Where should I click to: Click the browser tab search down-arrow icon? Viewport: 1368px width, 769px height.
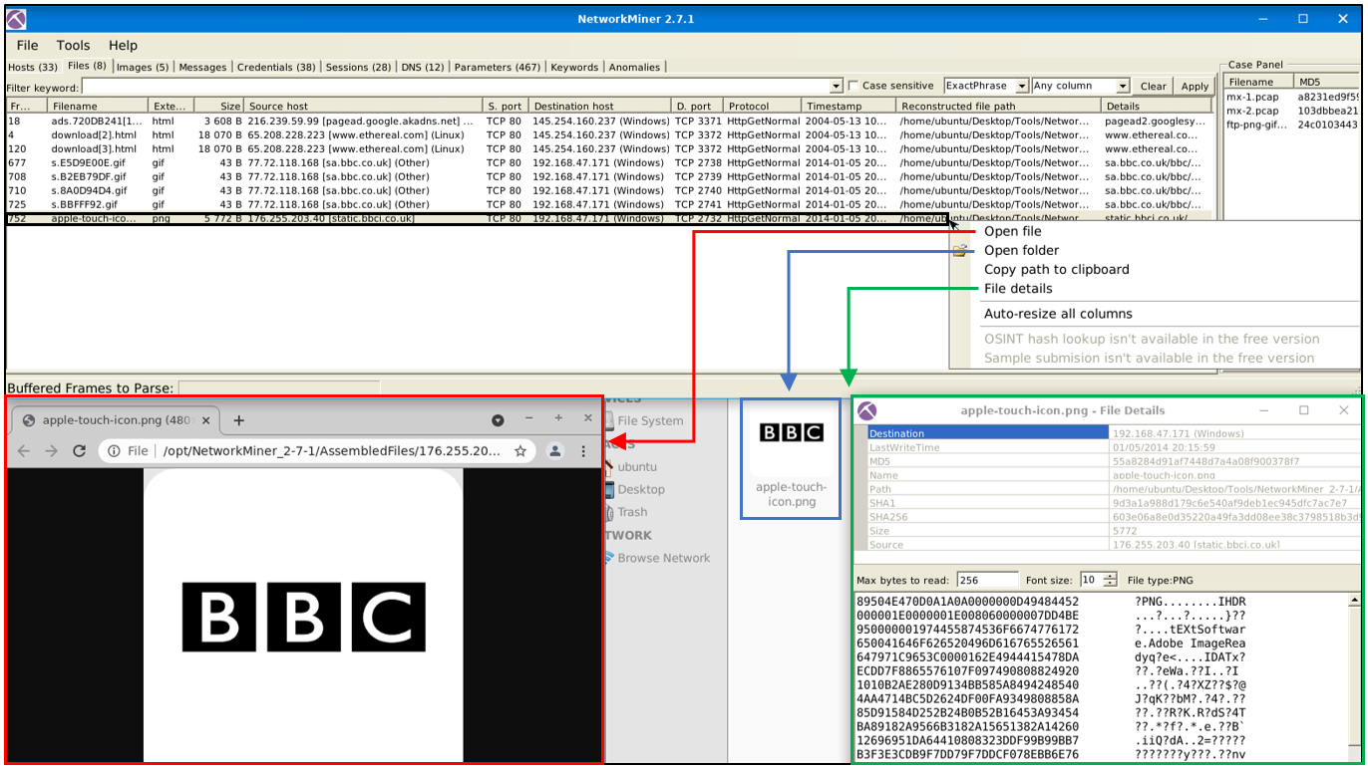498,419
